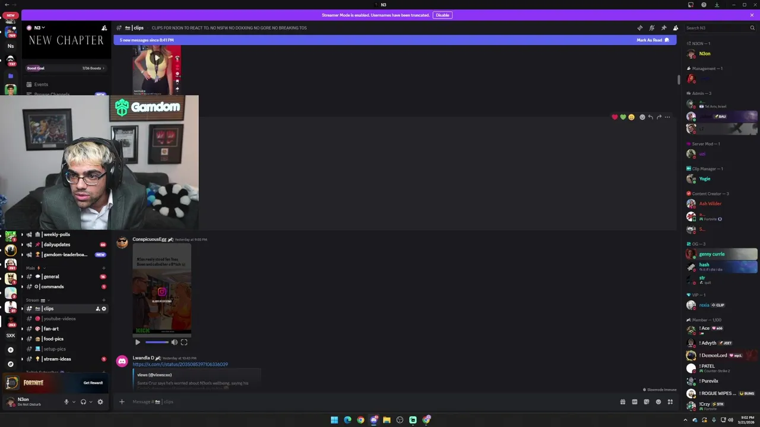The image size is (760, 427).
Task: Add green heart reaction to message
Action: click(623, 117)
